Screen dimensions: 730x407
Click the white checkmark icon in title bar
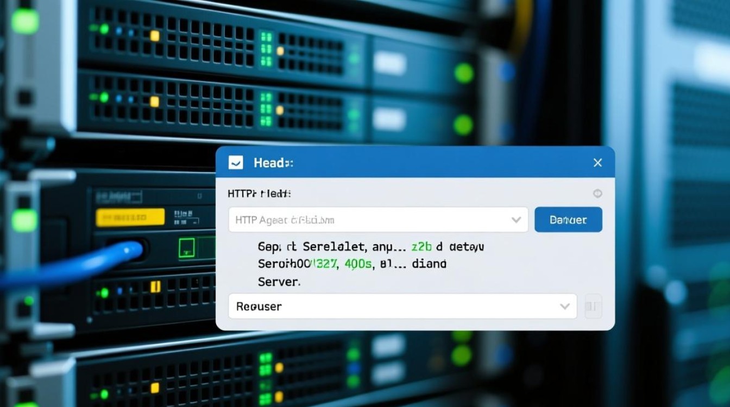pyautogui.click(x=236, y=163)
